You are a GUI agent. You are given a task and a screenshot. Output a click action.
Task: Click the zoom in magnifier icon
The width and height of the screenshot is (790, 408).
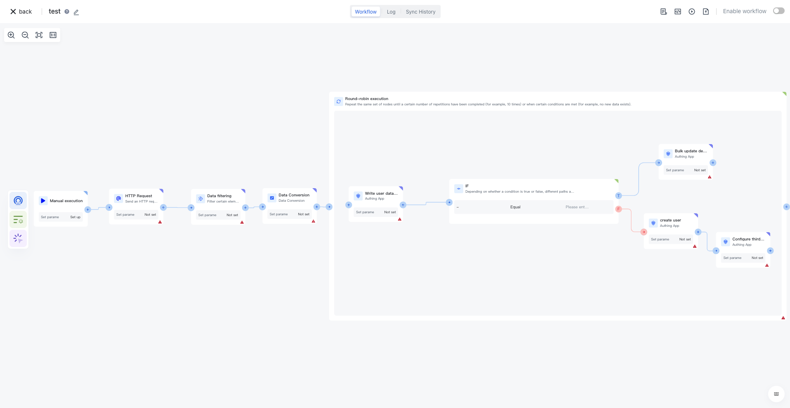[11, 35]
